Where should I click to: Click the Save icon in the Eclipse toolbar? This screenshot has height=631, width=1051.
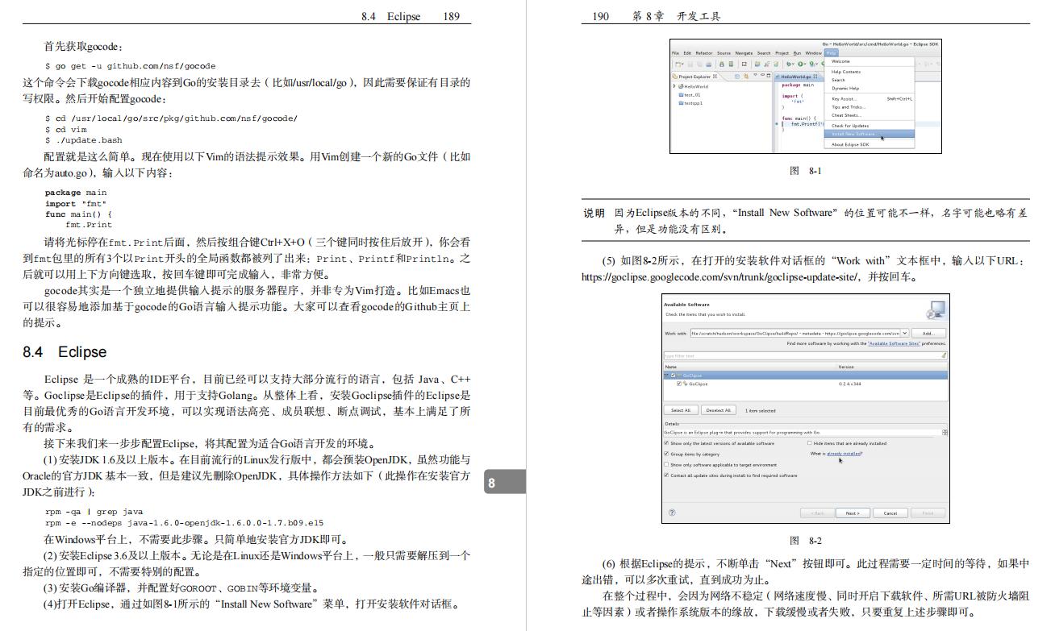click(690, 64)
